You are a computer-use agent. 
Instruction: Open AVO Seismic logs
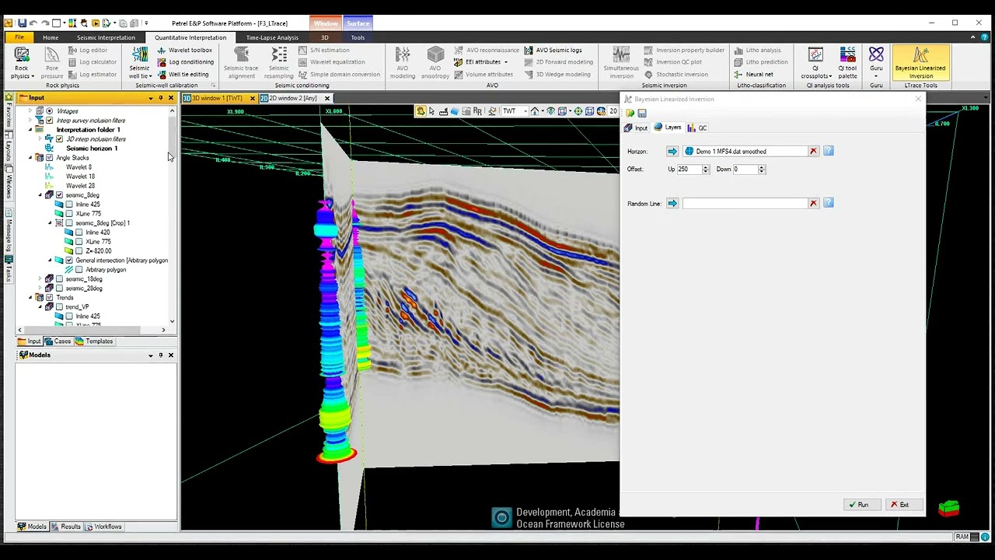[x=553, y=50]
